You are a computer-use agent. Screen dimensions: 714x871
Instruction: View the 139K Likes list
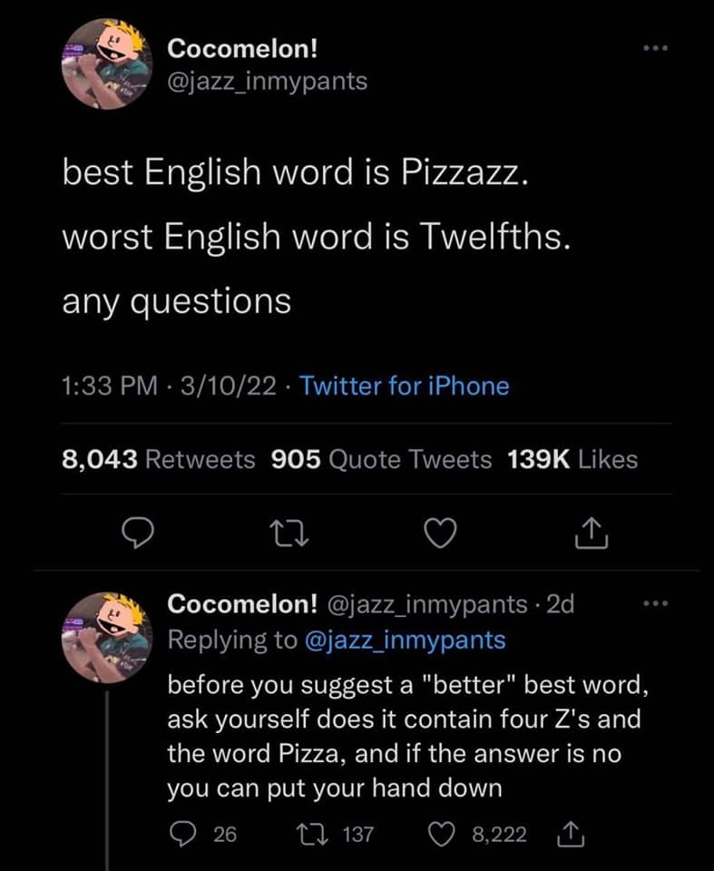[573, 460]
